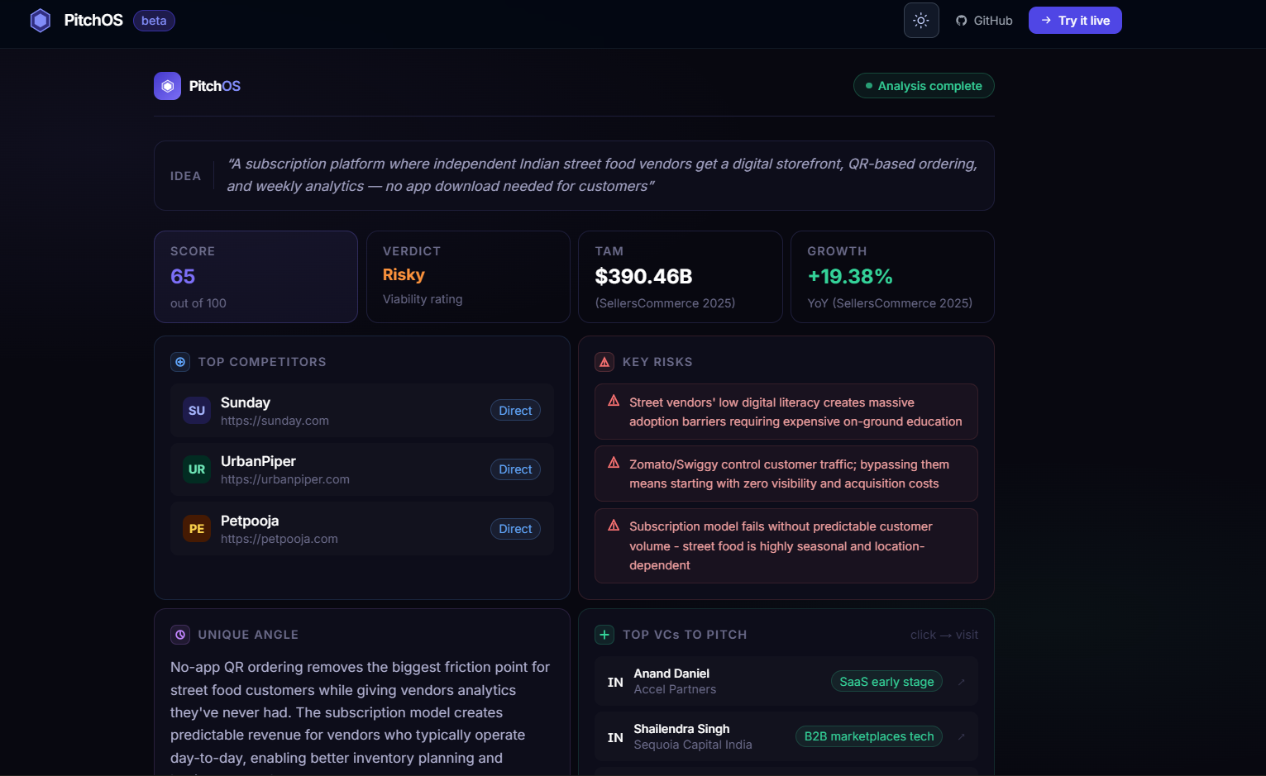Image resolution: width=1266 pixels, height=776 pixels.
Task: Click the beta badge beside PitchOS
Action: (x=154, y=21)
